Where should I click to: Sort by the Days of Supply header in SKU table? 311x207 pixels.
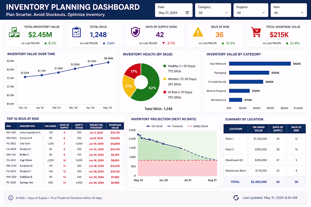pos(64,126)
